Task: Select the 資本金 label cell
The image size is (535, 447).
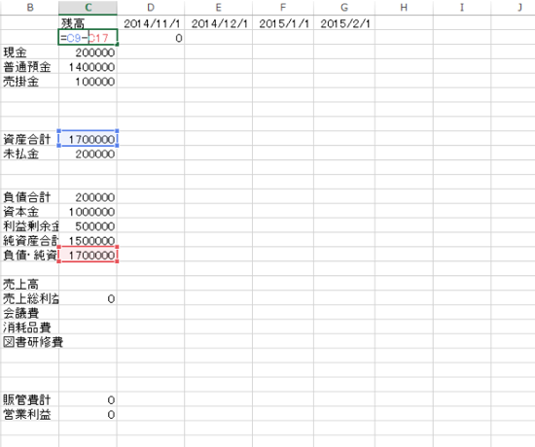Action: (30, 212)
